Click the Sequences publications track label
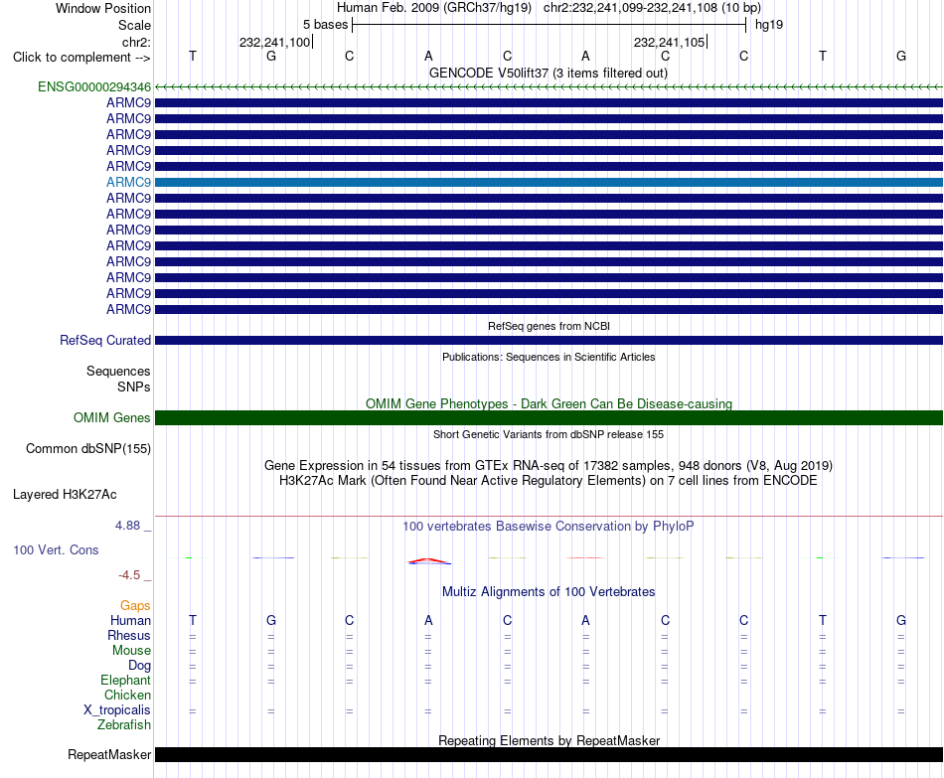This screenshot has width=944, height=778. click(x=118, y=371)
